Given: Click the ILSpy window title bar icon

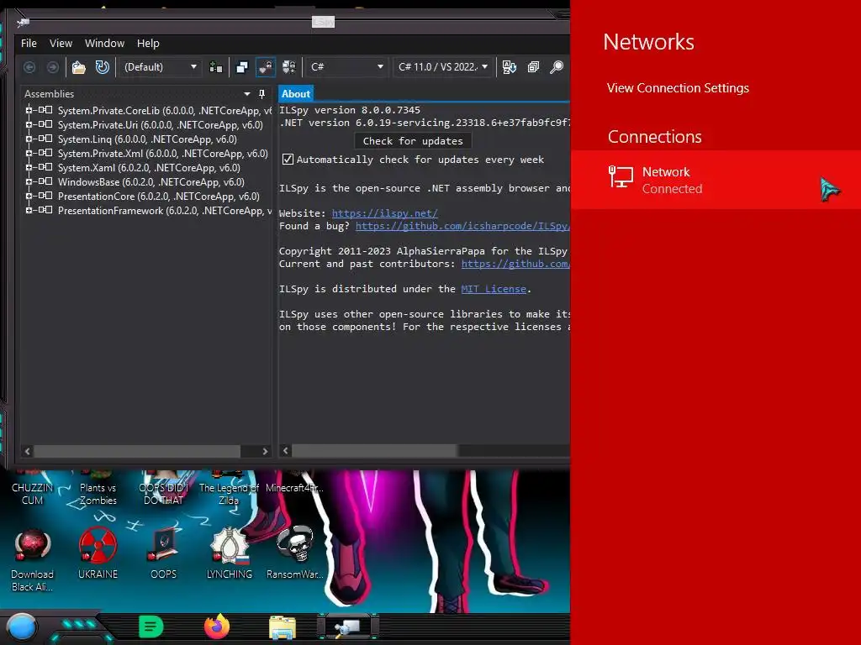Looking at the screenshot, I should tap(23, 23).
